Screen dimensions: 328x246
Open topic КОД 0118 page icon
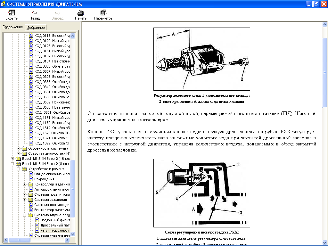31,36
